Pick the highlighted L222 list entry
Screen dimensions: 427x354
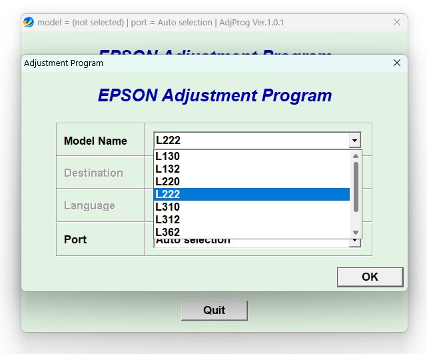point(252,194)
